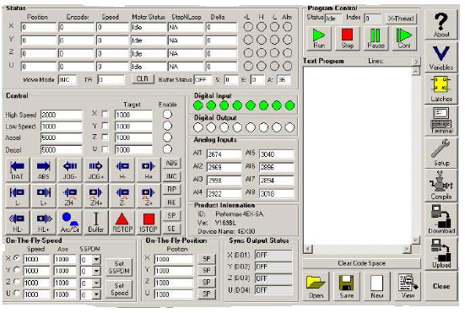Select the X radio in On-The-Fly-Speed
This screenshot has height=313, width=465.
tap(17, 258)
